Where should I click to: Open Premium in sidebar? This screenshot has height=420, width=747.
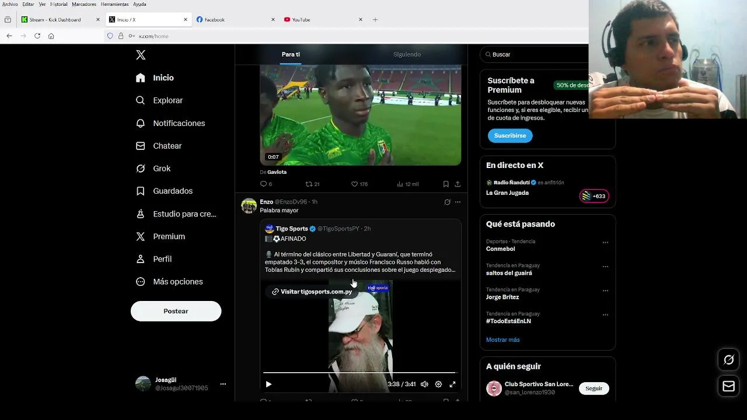point(160,236)
